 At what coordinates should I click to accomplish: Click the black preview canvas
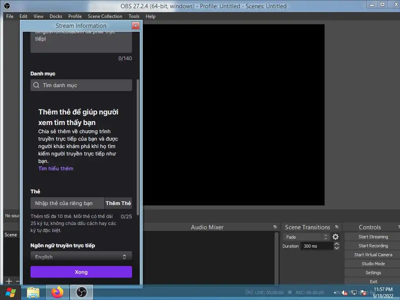point(234,115)
